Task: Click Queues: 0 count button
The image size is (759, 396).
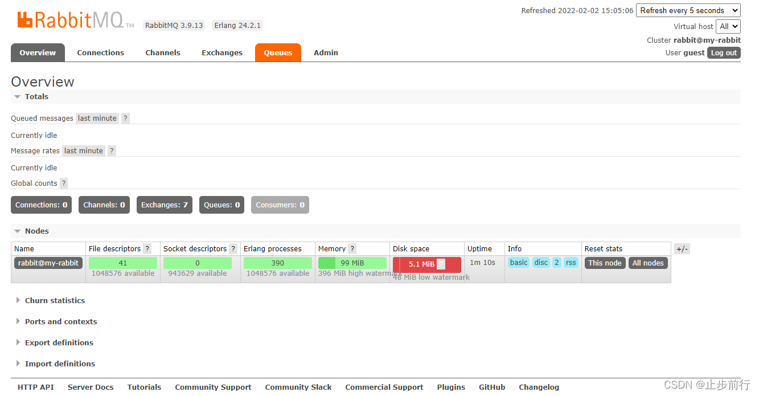Action: tap(222, 205)
